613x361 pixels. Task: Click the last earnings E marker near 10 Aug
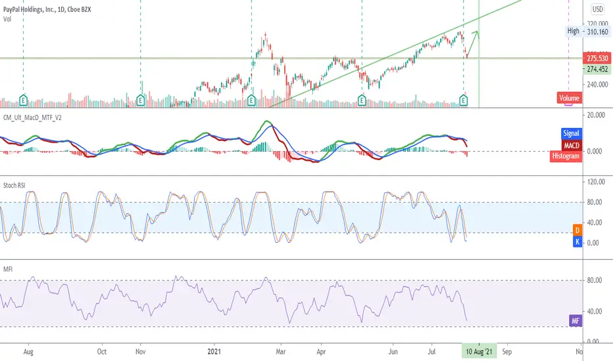464,100
